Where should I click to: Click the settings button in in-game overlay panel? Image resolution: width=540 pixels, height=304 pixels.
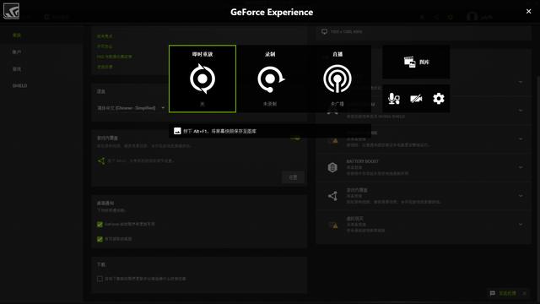pos(293,177)
